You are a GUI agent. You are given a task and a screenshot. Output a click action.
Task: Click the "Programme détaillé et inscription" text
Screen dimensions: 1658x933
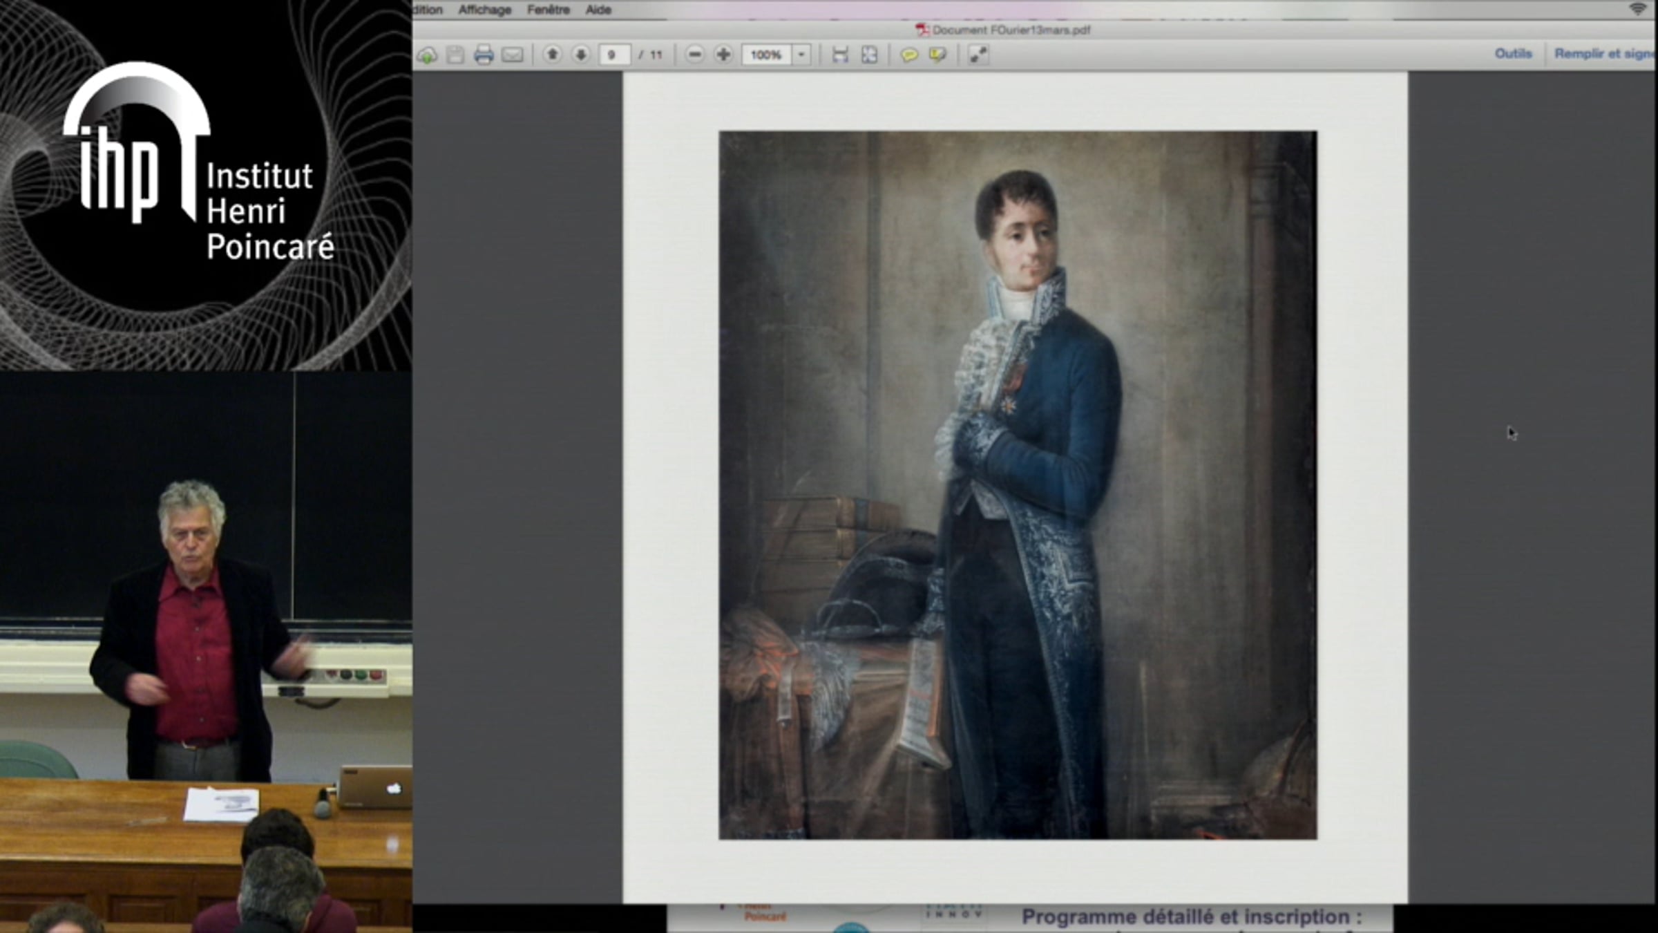click(x=1192, y=917)
